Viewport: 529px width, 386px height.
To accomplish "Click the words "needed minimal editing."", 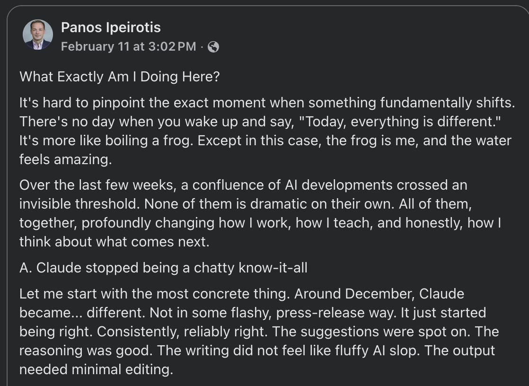I will 96,369.
